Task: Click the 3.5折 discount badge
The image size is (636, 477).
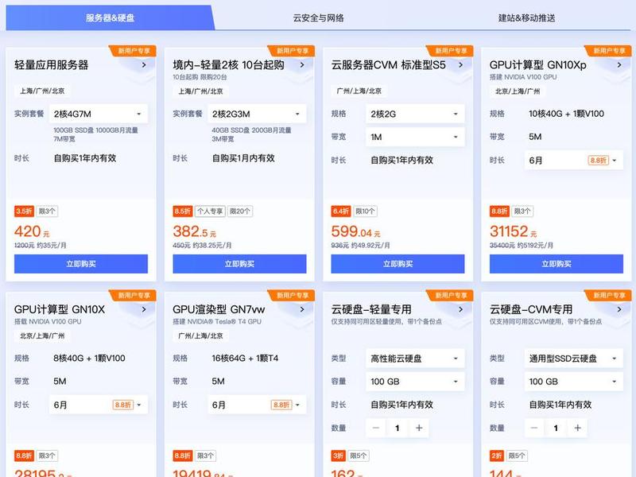Action: tap(24, 211)
